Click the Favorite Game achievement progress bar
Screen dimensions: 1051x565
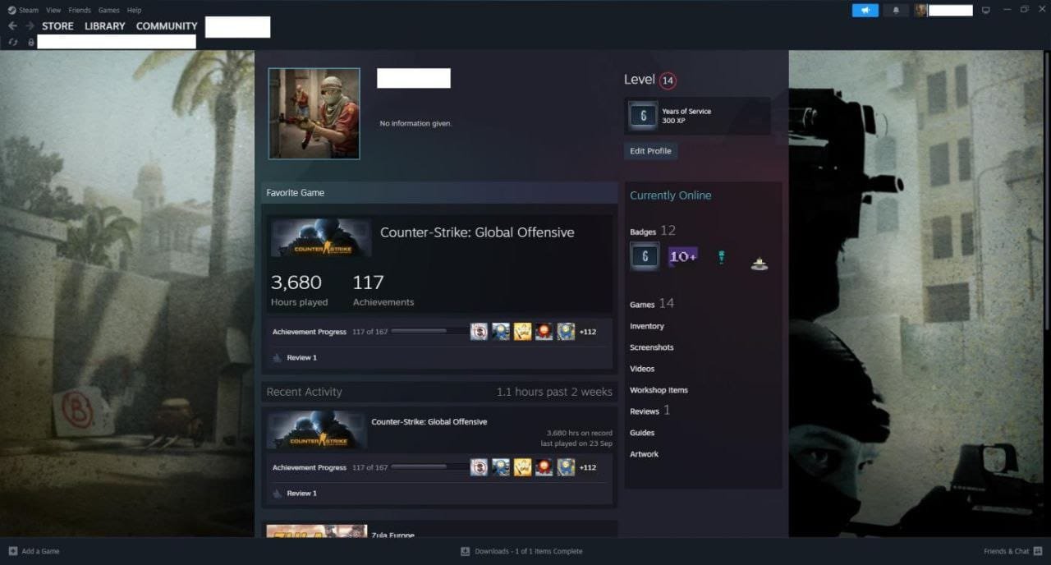pyautogui.click(x=427, y=332)
